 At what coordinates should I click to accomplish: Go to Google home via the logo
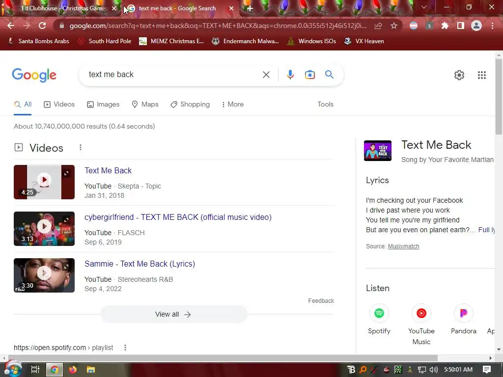point(34,75)
